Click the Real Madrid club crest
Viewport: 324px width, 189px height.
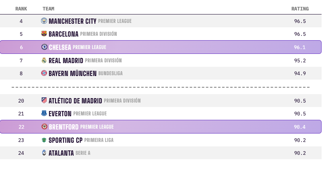[44, 60]
